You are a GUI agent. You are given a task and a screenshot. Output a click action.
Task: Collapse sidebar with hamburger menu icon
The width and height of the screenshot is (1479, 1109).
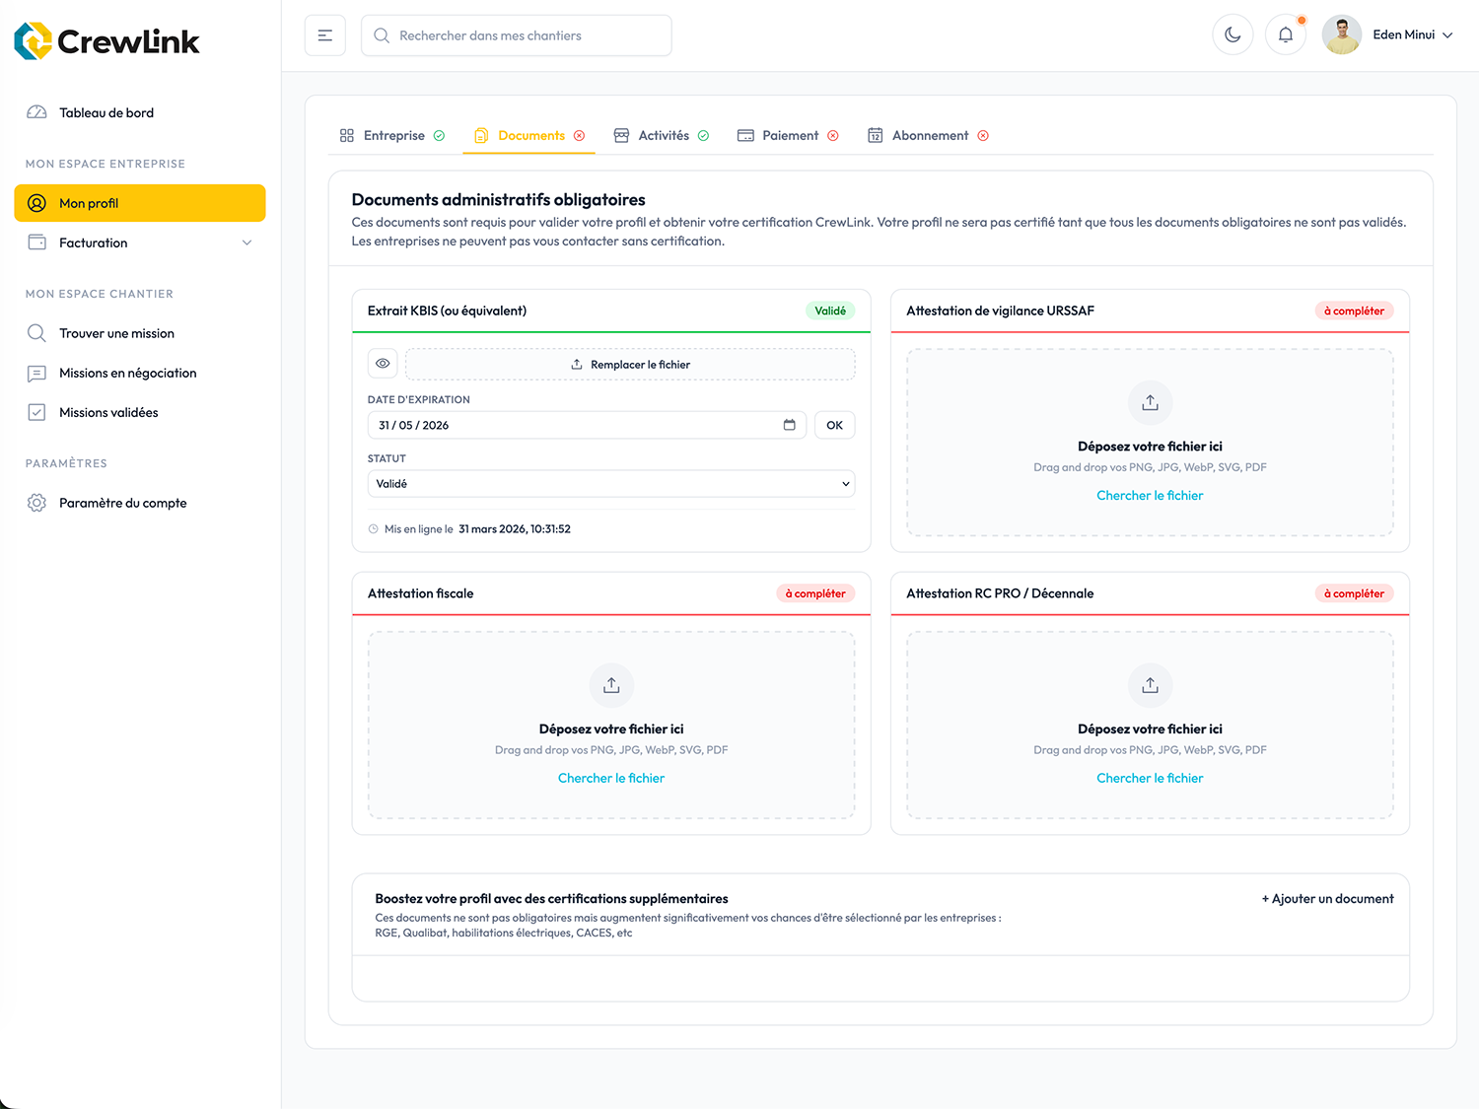325,35
